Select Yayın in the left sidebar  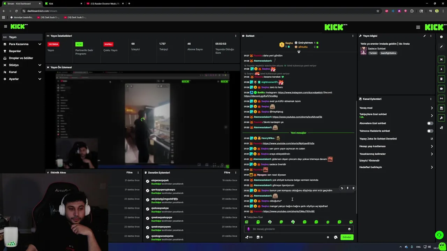pos(22,37)
